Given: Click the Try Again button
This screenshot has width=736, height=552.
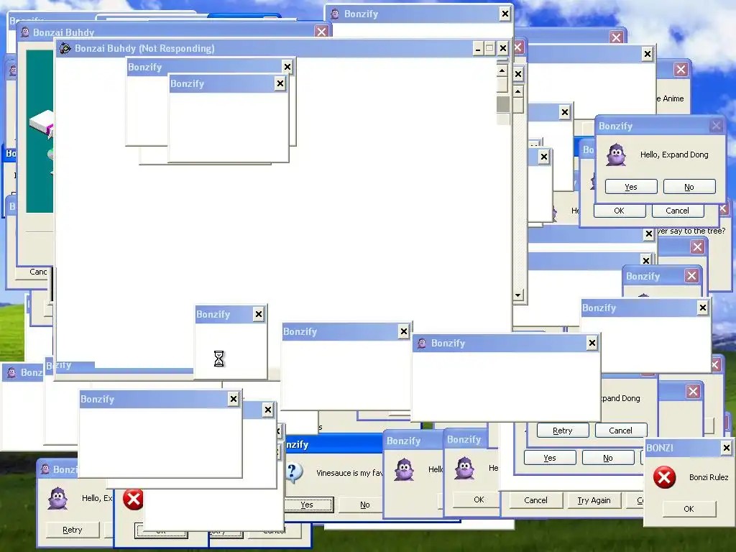Looking at the screenshot, I should [594, 500].
